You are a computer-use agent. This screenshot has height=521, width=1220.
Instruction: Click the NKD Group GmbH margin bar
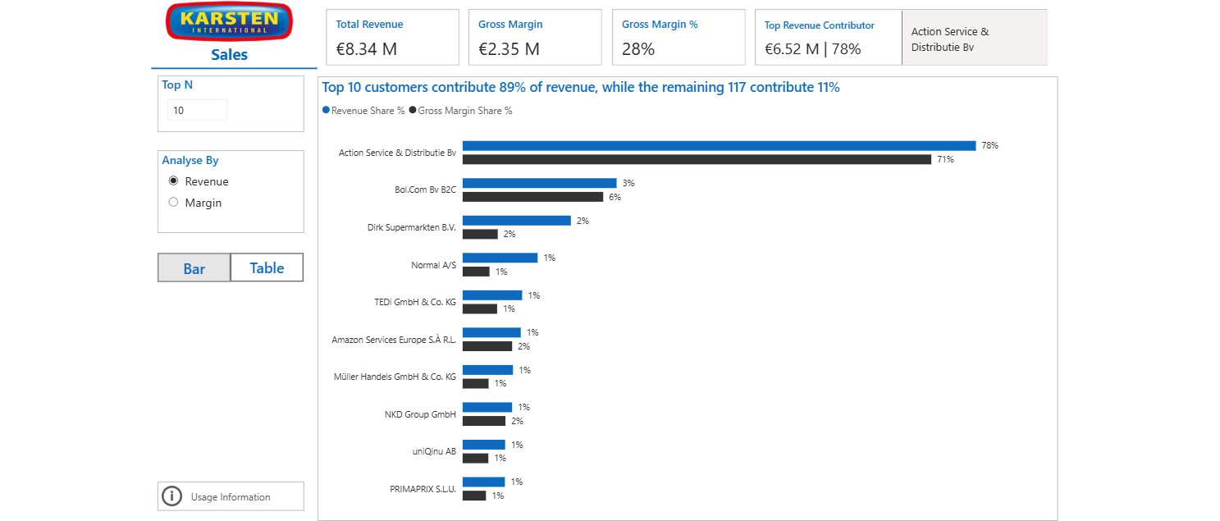[483, 421]
